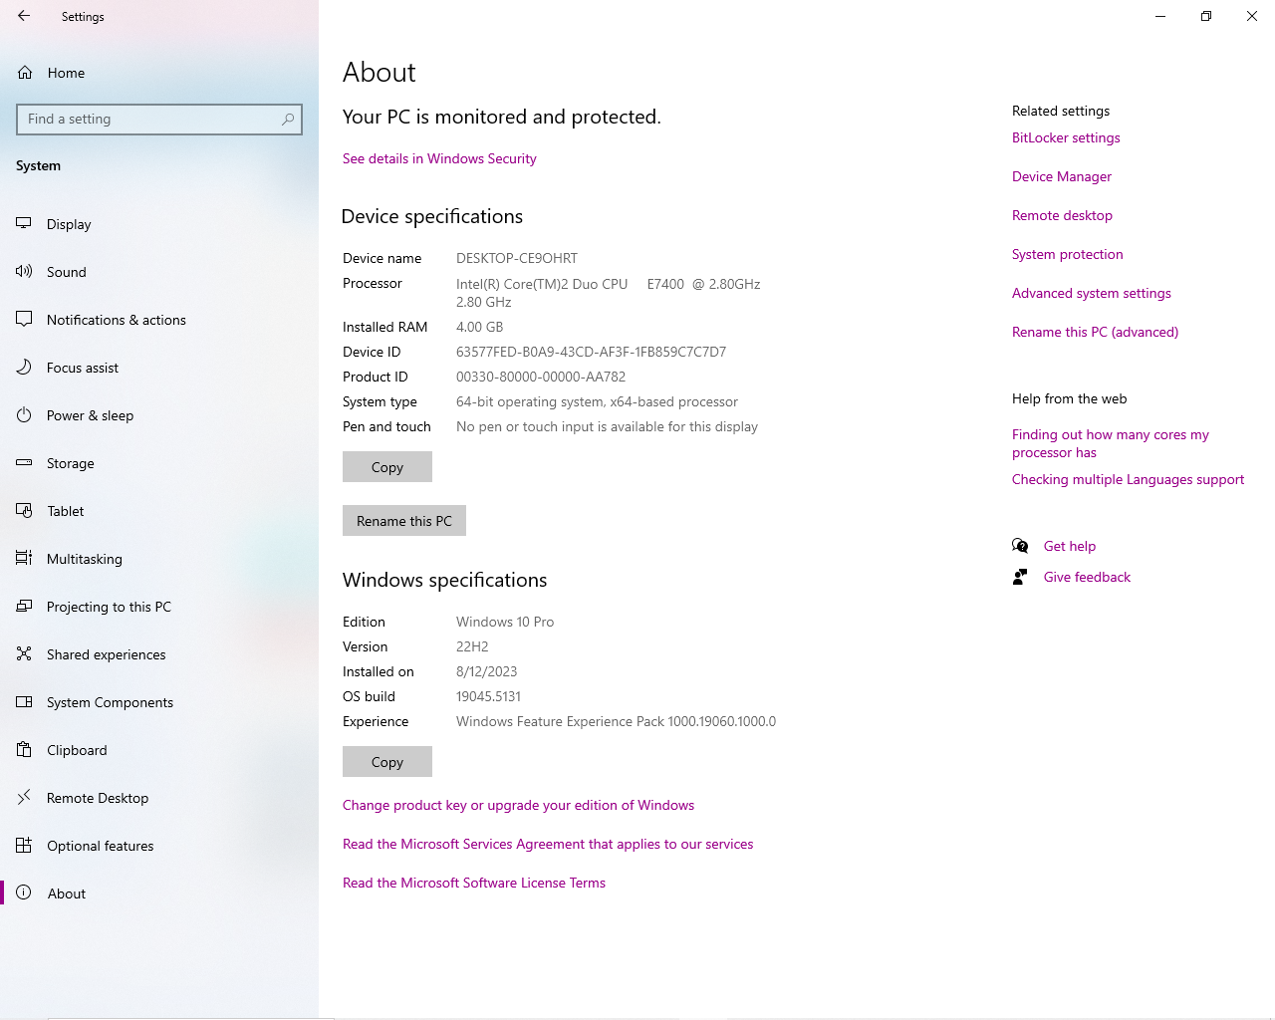Click the Display monitor icon
1275x1020 pixels.
[24, 224]
